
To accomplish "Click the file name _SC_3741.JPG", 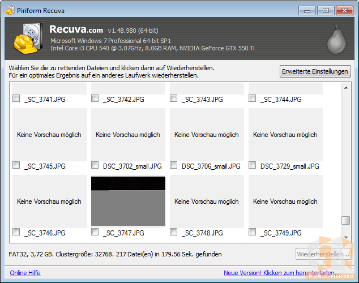I will [45, 100].
